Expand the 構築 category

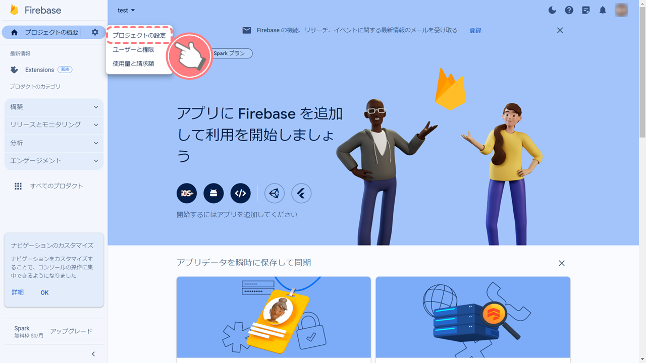click(x=54, y=107)
